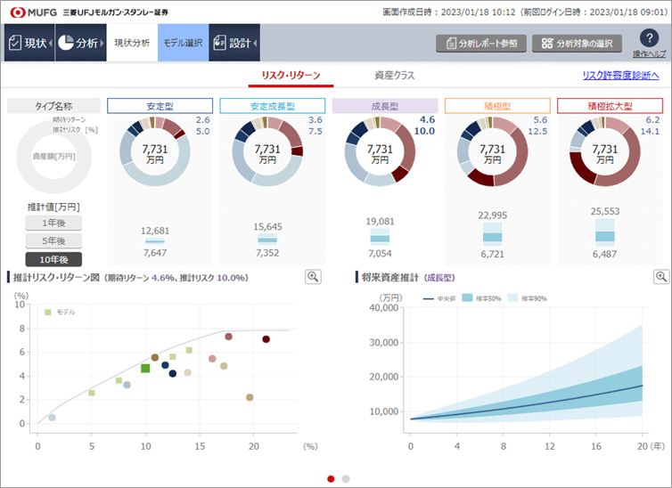The width and height of the screenshot is (672, 488).
Task: Go to second page via gray dot
Action: (x=346, y=478)
